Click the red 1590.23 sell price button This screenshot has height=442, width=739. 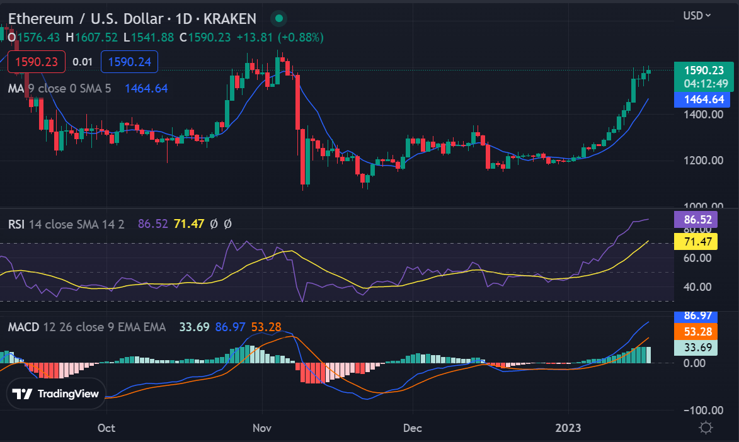point(37,62)
